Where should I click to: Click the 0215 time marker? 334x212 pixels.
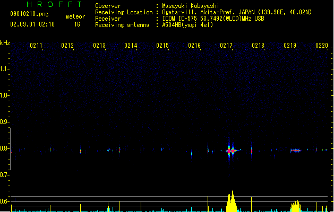(x=162, y=46)
